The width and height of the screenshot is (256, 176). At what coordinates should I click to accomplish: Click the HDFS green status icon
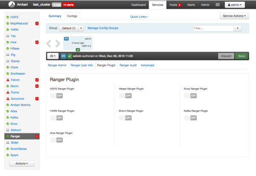coord(8,17)
